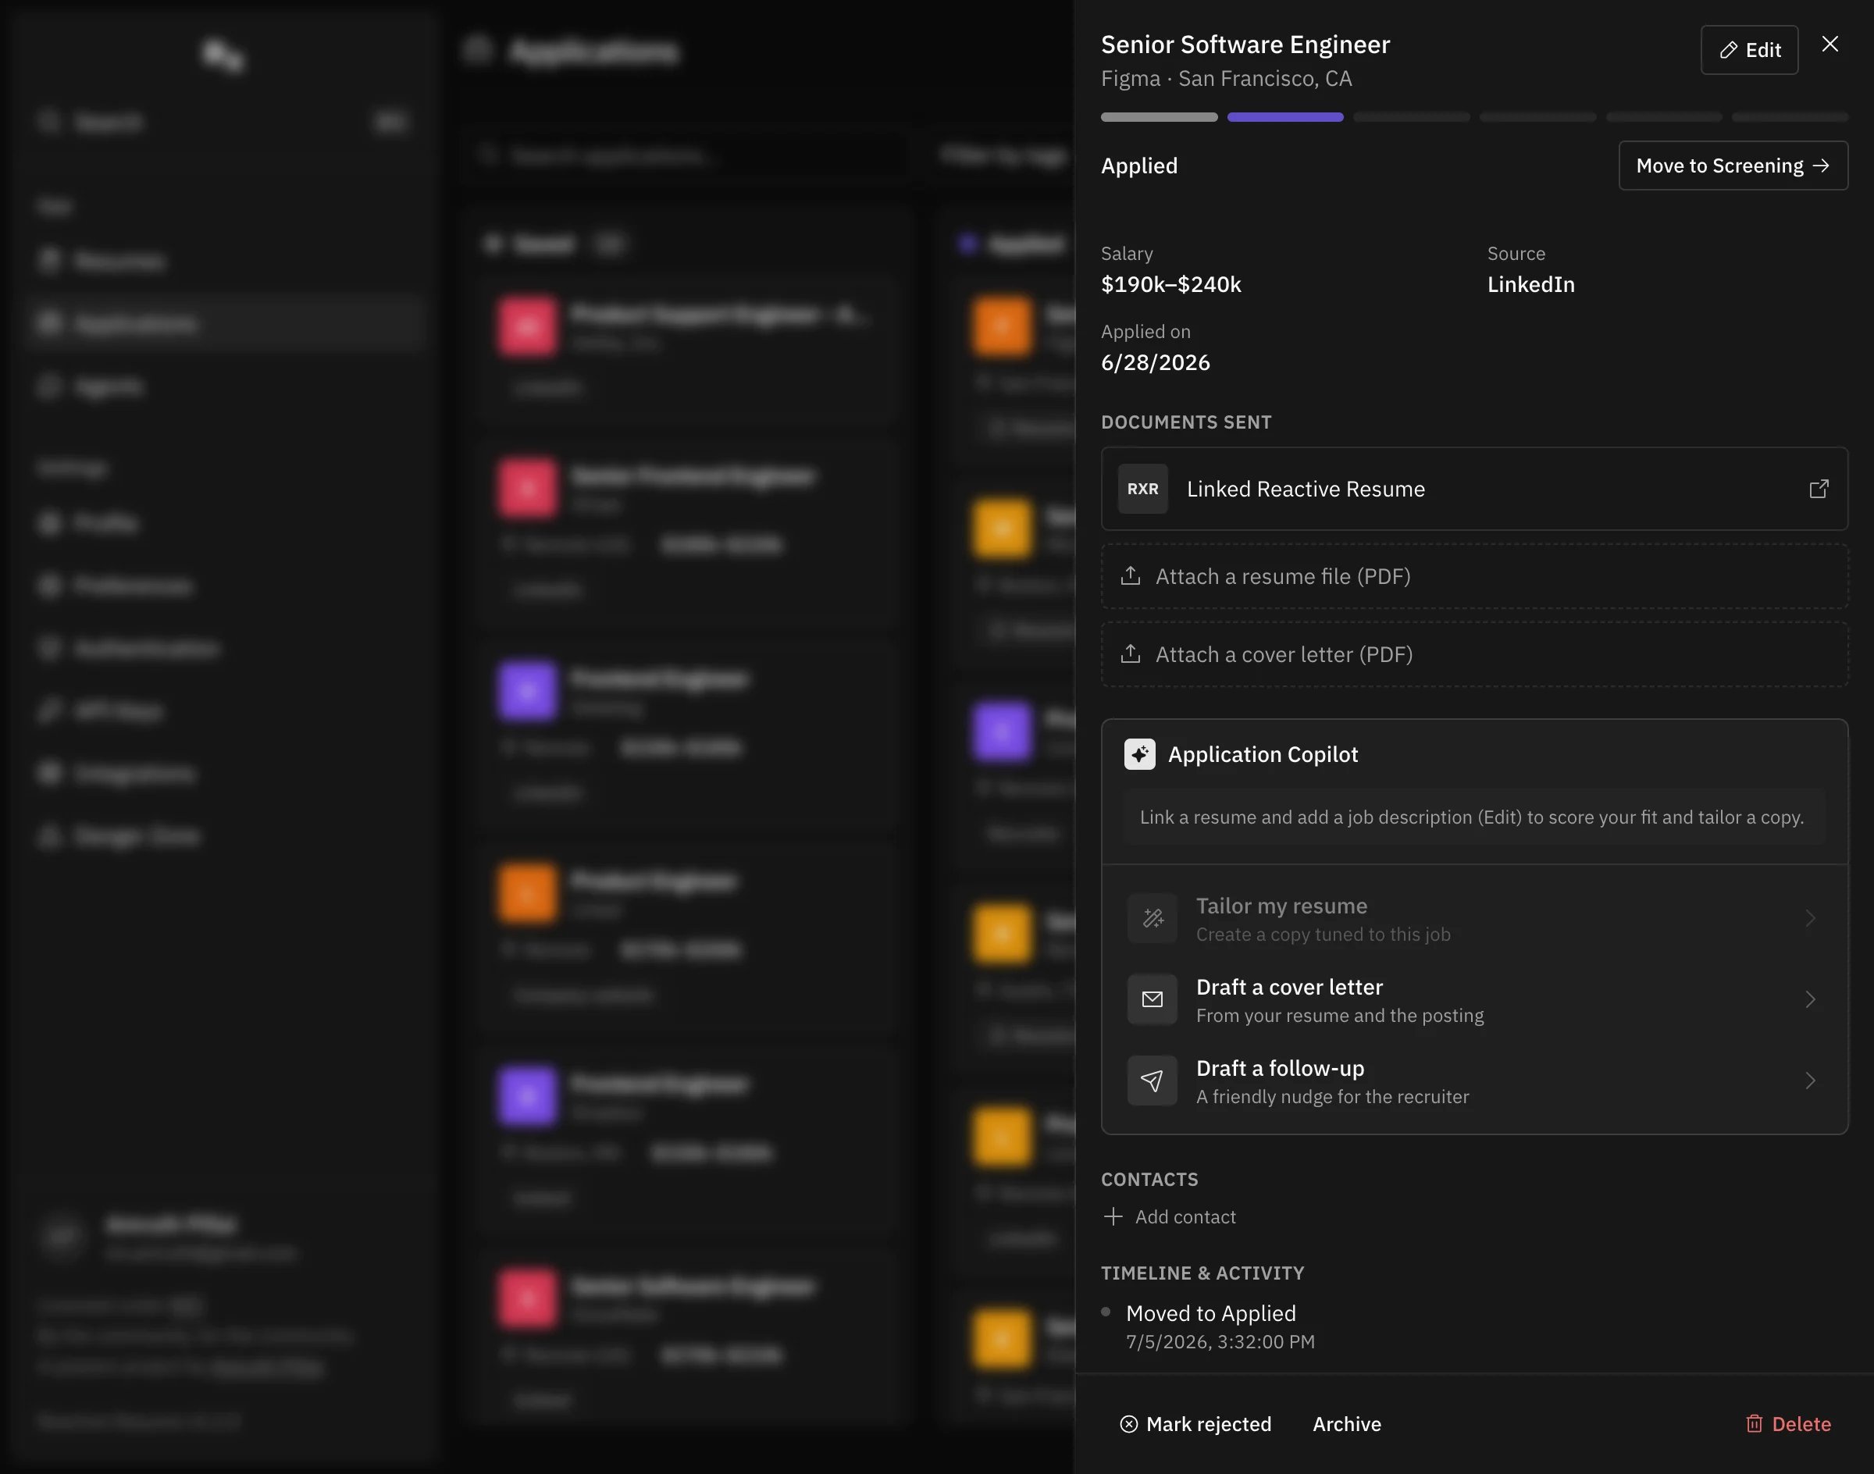This screenshot has height=1474, width=1874.
Task: Click the arrow icon in Move to Screening
Action: (x=1820, y=166)
